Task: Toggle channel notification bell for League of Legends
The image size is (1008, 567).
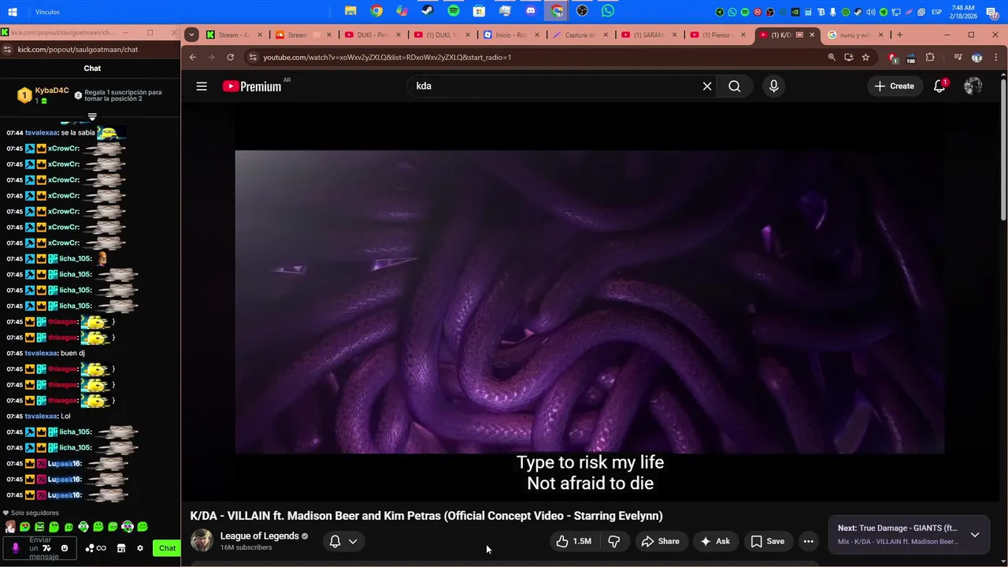Action: (x=335, y=541)
